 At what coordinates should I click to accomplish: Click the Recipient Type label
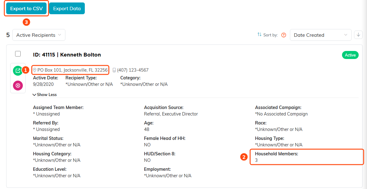point(81,78)
